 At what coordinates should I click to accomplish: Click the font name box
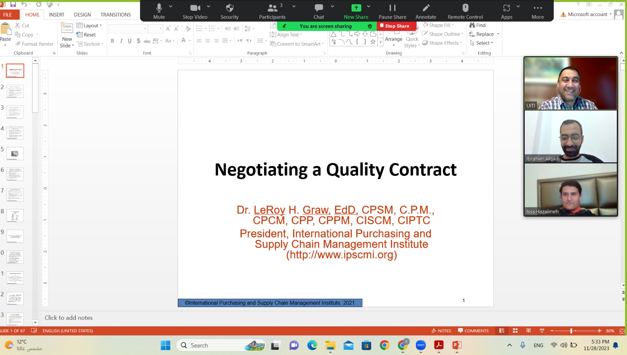[129, 29]
